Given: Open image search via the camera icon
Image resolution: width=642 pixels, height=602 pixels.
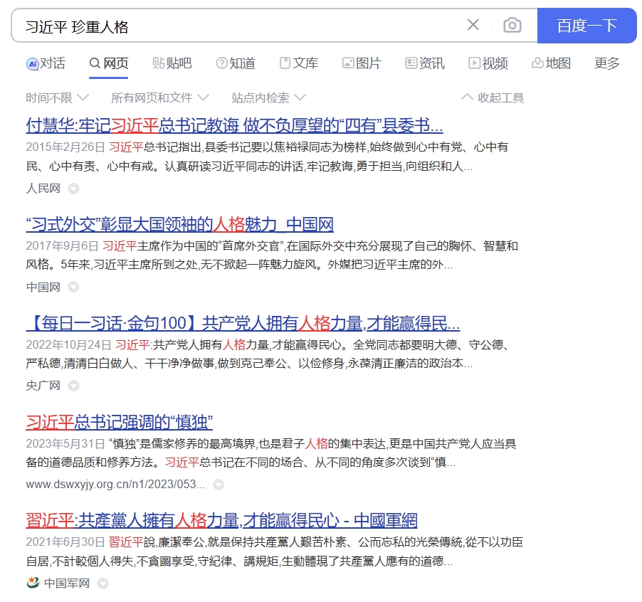Looking at the screenshot, I should coord(512,25).
